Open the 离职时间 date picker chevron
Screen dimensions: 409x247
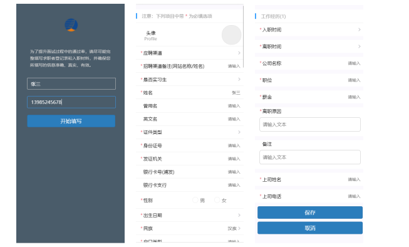click(359, 46)
